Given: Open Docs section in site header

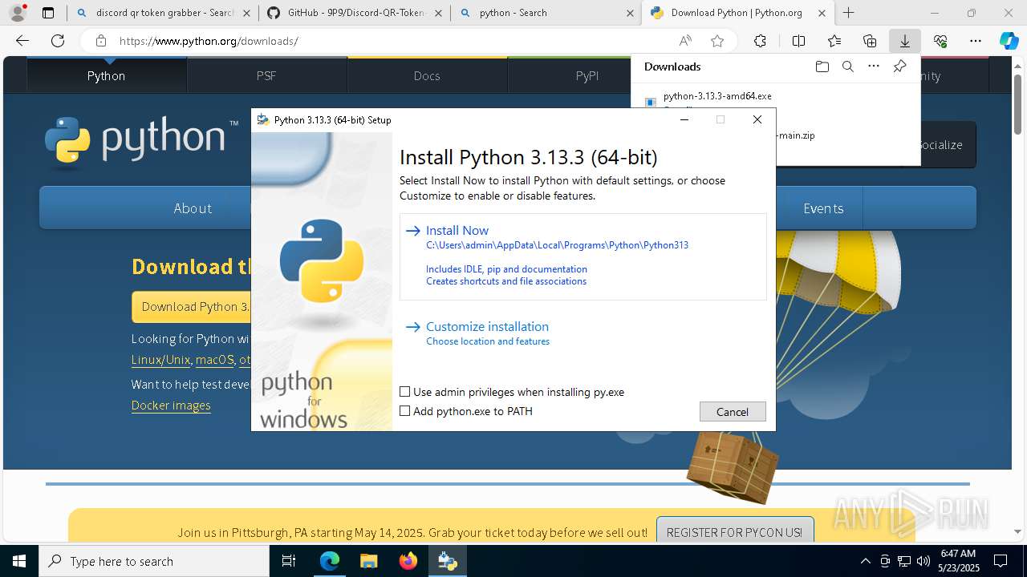Looking at the screenshot, I should pos(427,75).
